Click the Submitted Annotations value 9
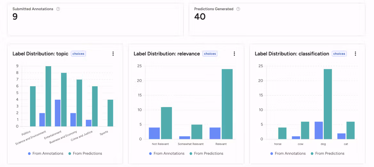This screenshot has height=167, width=374. pos(15,17)
